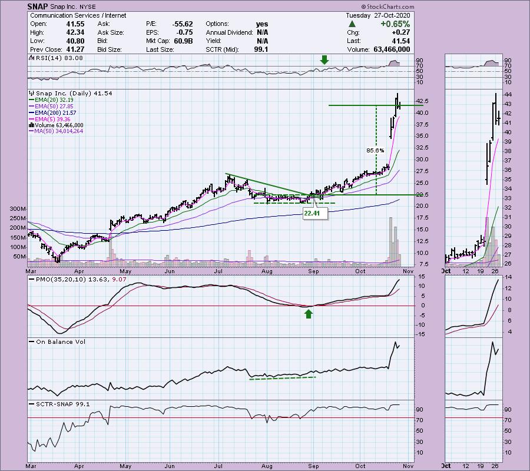The width and height of the screenshot is (530, 471).
Task: Click the +0.65% percent change
Action: [x=395, y=24]
